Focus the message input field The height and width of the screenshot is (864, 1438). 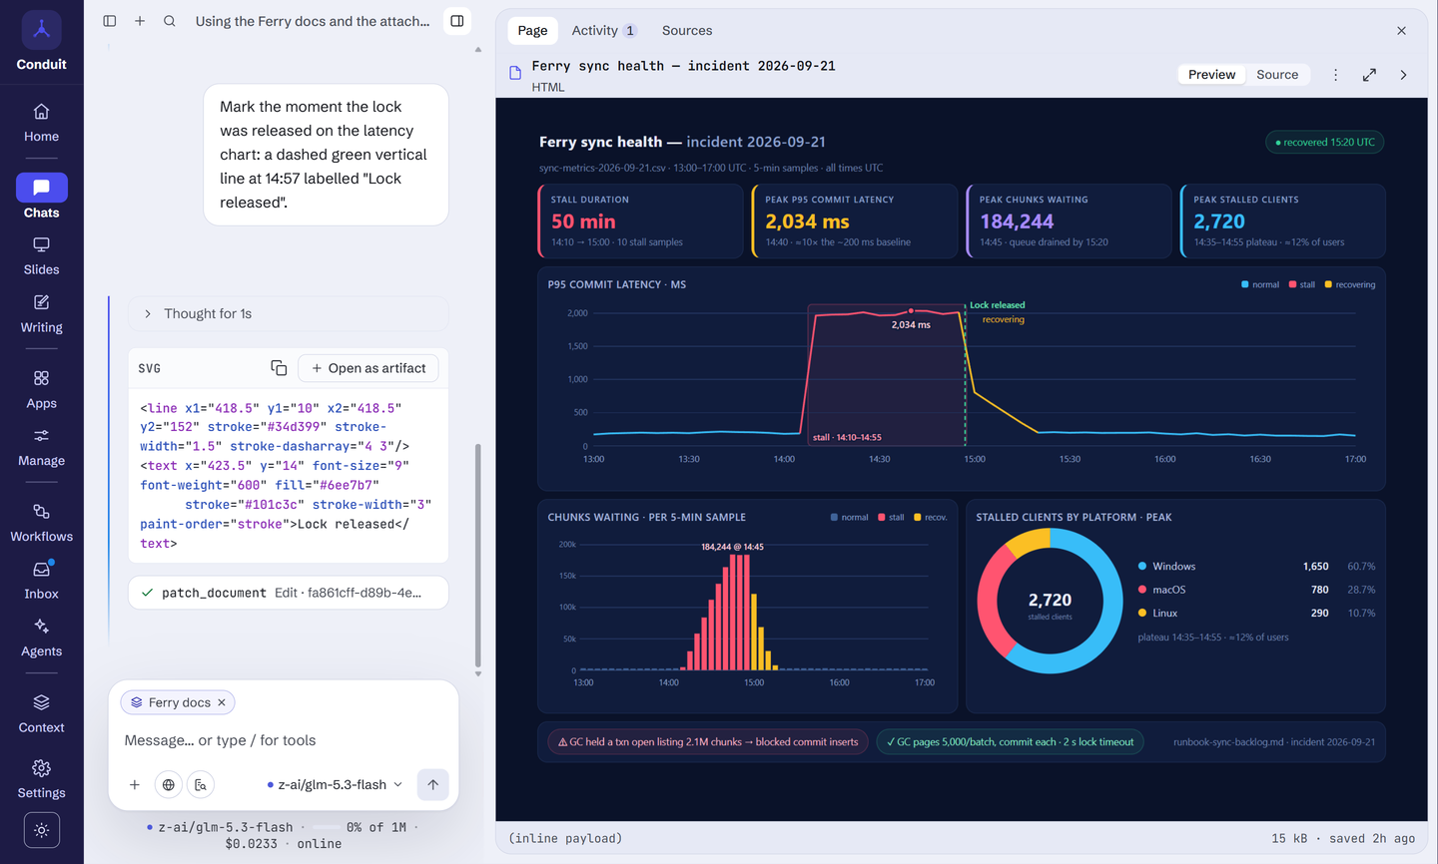(x=283, y=740)
